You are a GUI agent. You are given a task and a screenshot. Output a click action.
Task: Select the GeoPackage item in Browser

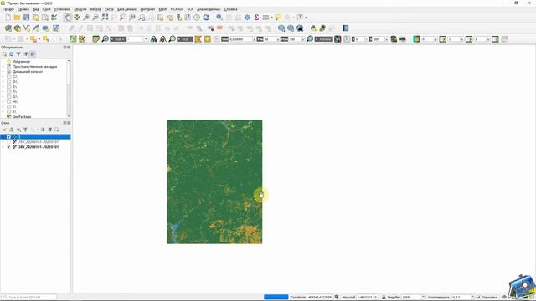point(22,117)
